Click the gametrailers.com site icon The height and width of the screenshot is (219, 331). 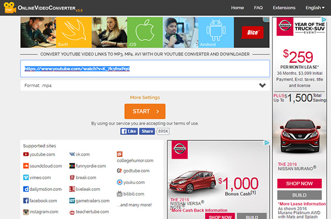click(72, 201)
